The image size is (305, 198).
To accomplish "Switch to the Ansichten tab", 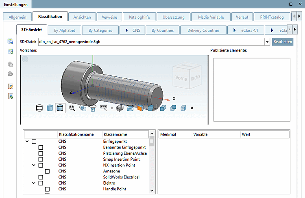I will 82,17.
